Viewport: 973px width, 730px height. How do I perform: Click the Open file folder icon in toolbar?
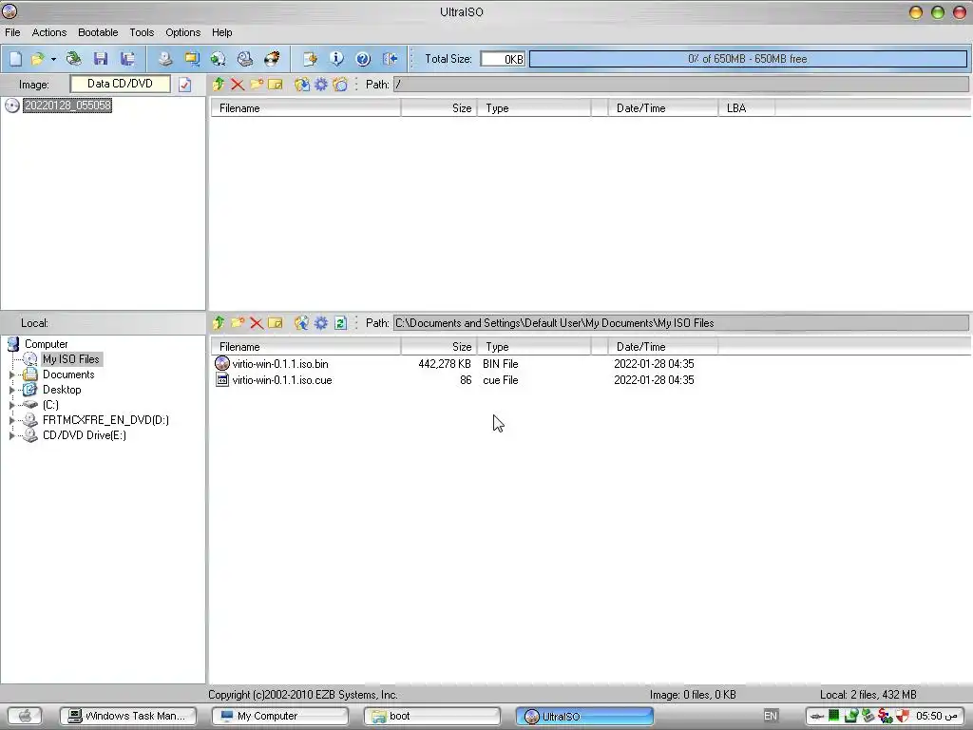point(38,59)
